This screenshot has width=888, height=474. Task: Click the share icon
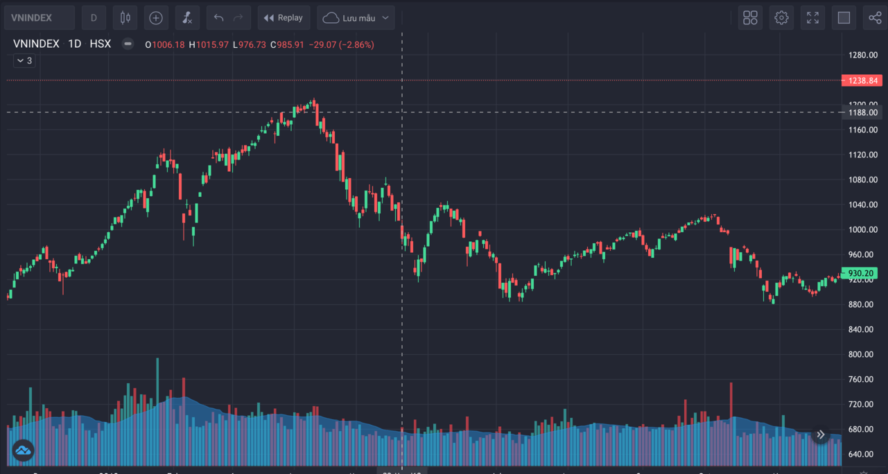pyautogui.click(x=875, y=18)
